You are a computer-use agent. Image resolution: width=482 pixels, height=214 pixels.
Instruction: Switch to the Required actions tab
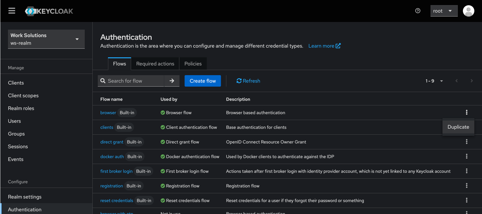[x=155, y=64]
